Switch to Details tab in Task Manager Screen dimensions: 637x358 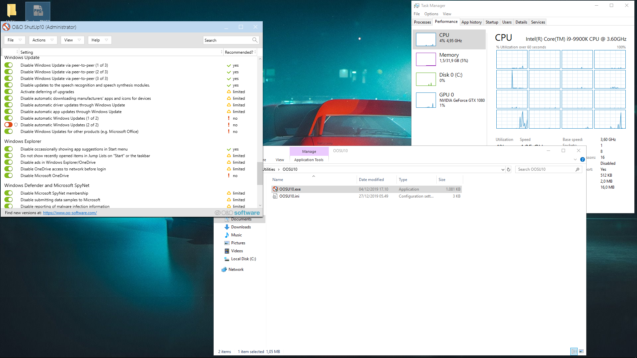(521, 22)
